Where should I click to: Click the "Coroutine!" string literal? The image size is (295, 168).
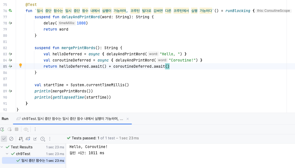pos(182,60)
